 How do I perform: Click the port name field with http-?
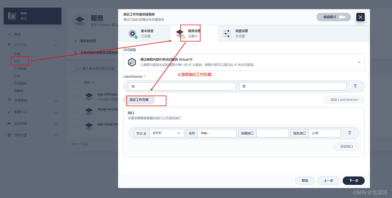coord(217,133)
